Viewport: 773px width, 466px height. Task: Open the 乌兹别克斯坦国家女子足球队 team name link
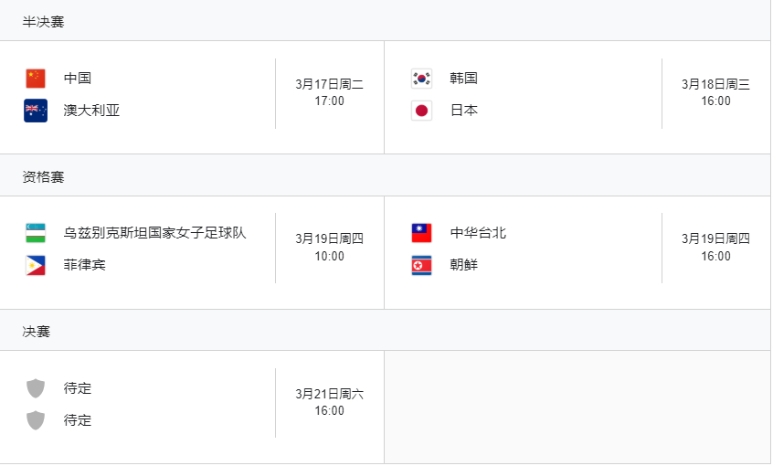pyautogui.click(x=154, y=233)
